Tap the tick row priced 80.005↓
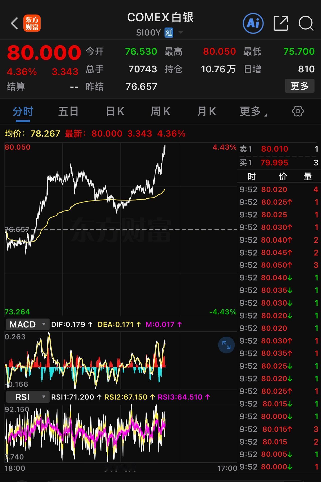The width and height of the screenshot is (321, 482). [x=279, y=454]
